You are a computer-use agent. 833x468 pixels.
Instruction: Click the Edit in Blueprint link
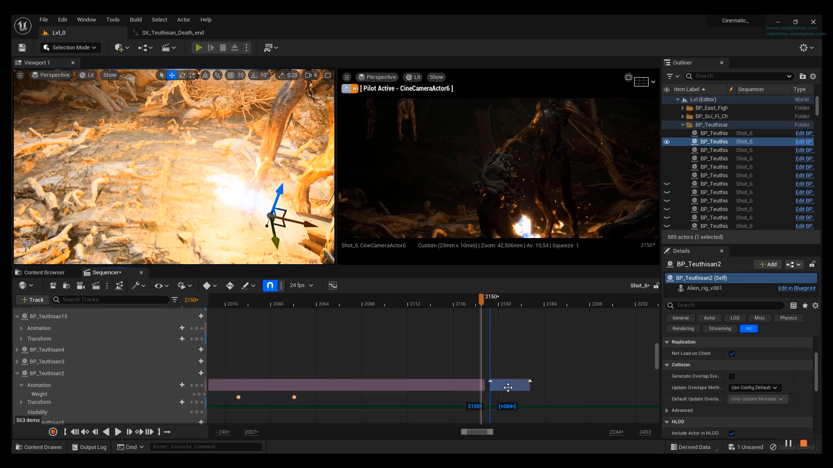coord(797,288)
